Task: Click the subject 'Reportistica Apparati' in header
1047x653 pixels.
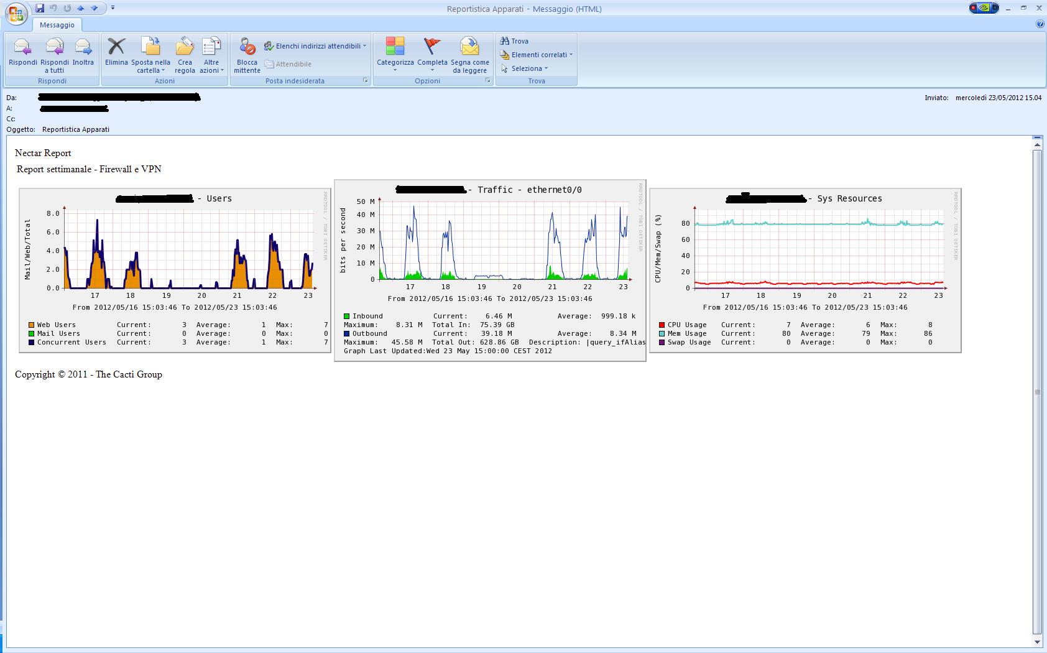Action: [76, 129]
